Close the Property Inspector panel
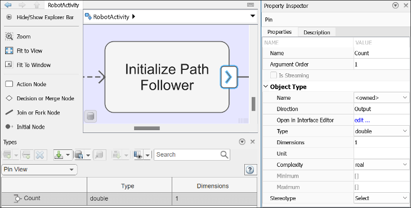This screenshot has width=411, height=208. [405, 6]
